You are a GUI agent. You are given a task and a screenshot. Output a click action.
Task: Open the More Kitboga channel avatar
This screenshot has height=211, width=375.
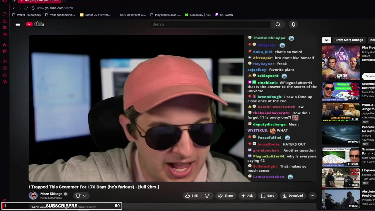pyautogui.click(x=33, y=195)
